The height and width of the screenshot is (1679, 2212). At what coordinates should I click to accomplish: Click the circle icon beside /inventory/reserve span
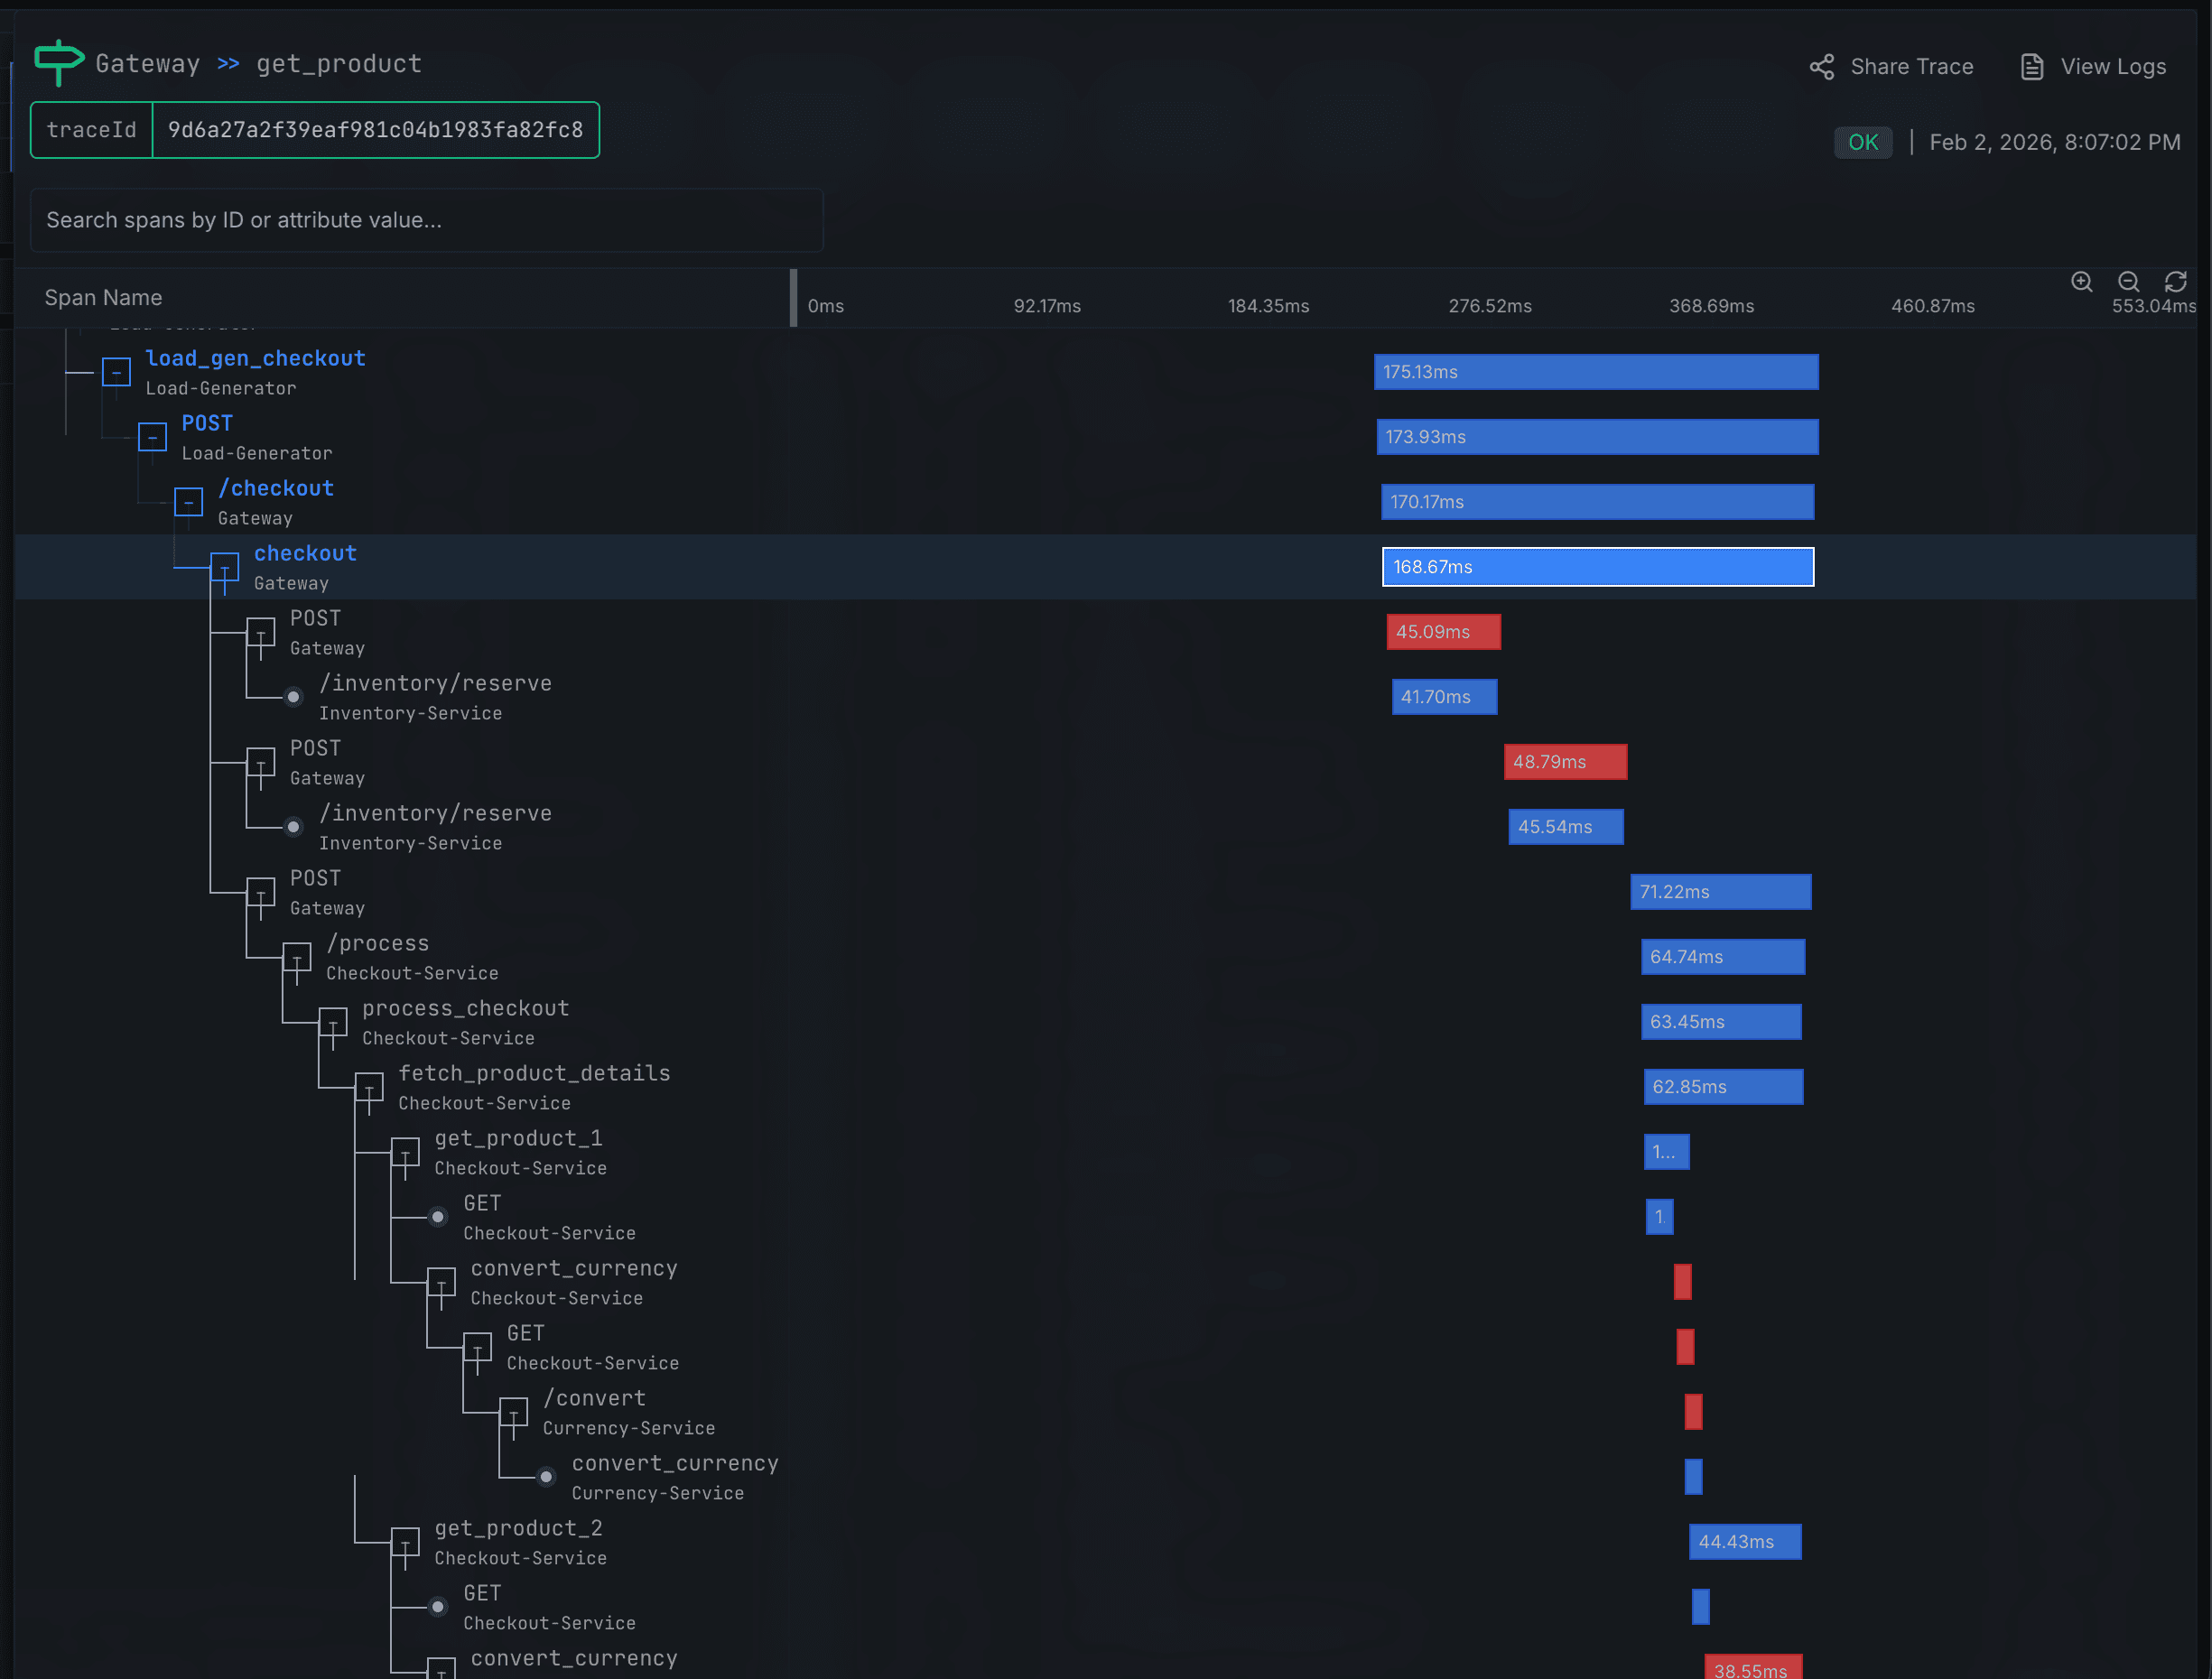293,697
